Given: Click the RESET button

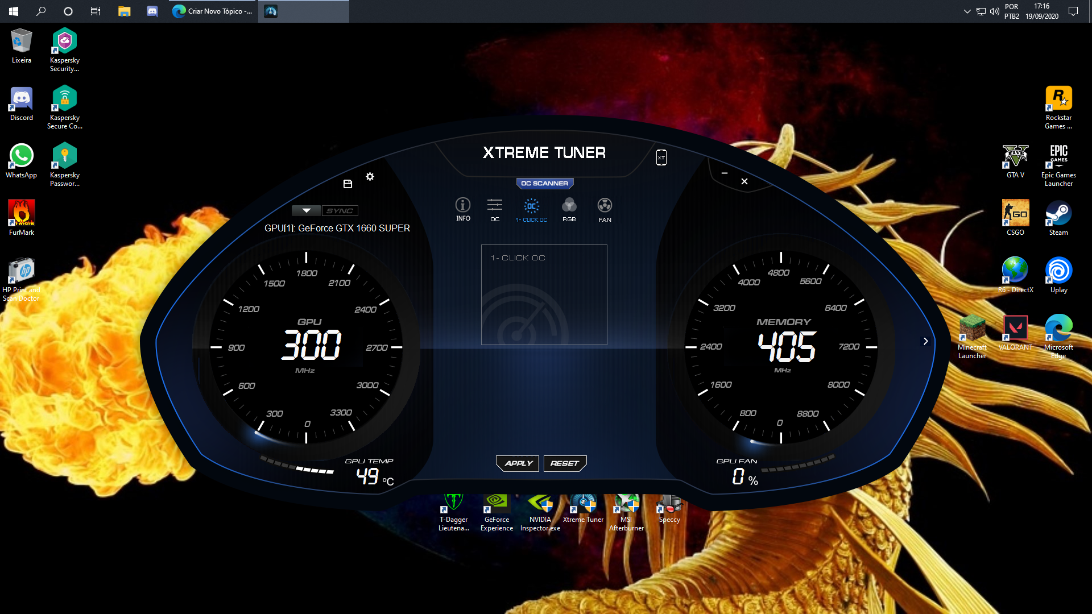Looking at the screenshot, I should 565,463.
